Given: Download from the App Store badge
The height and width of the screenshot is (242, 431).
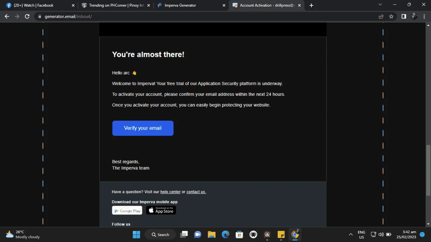Looking at the screenshot, I should [161, 210].
